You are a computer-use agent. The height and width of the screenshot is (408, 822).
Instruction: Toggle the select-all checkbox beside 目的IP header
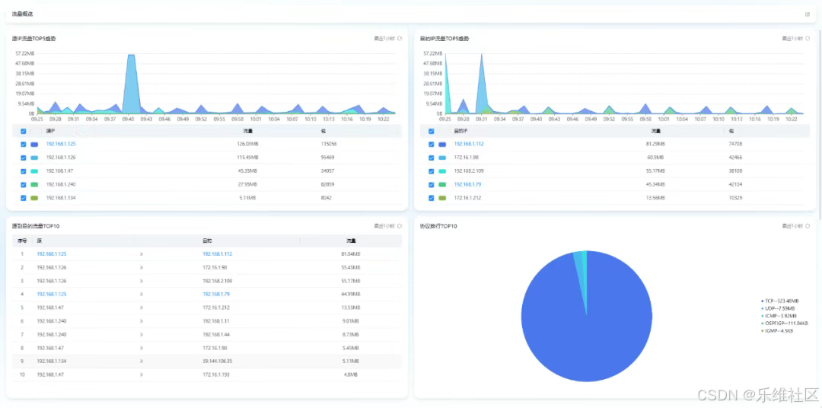point(431,131)
